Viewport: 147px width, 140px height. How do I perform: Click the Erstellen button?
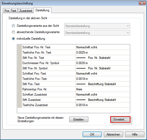pos(79,120)
